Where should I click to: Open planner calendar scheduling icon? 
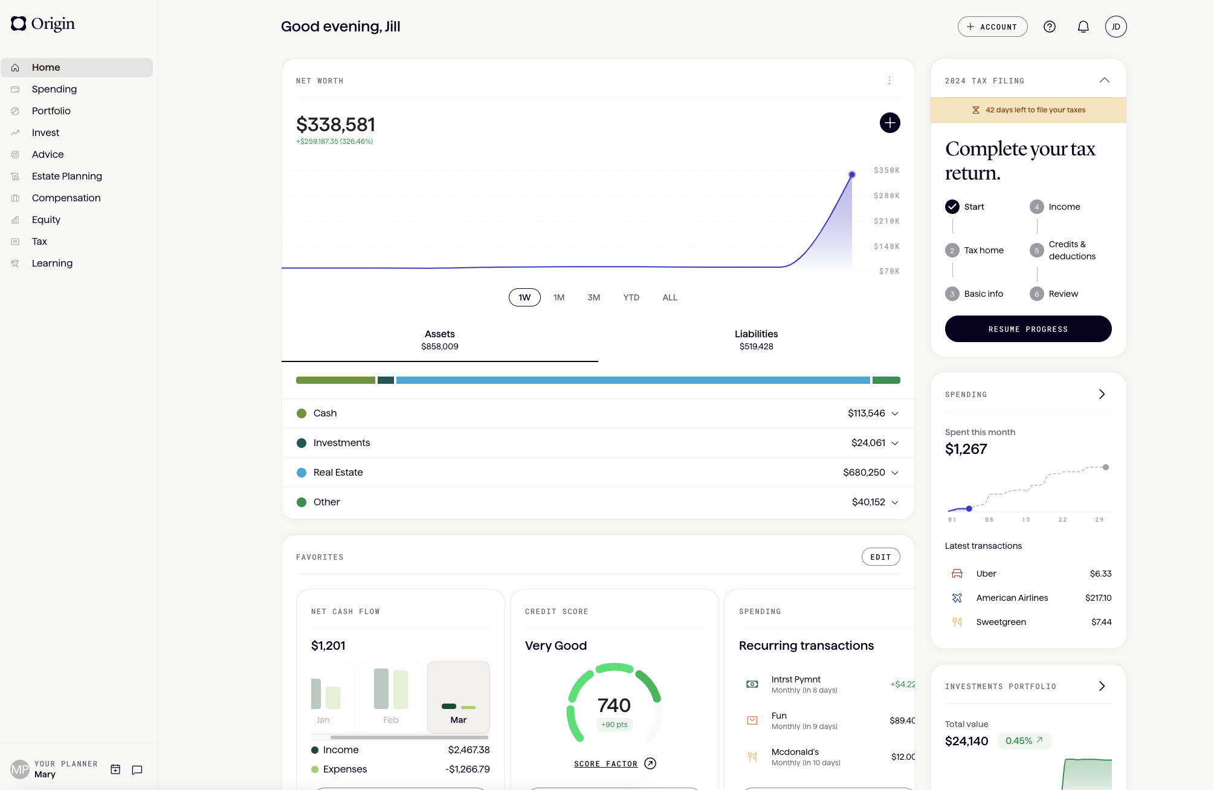(115, 769)
